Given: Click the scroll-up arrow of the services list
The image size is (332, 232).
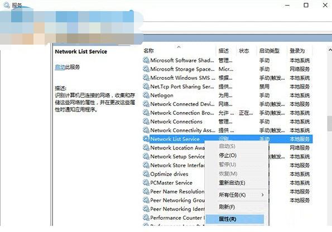Looking at the screenshot, I should coord(330,50).
